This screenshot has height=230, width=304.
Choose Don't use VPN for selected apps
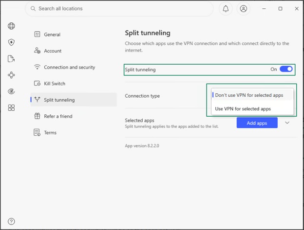coord(252,95)
